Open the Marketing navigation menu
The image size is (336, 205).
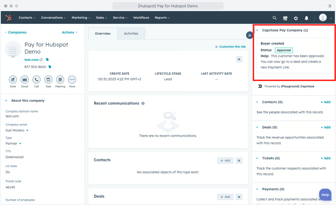click(81, 18)
